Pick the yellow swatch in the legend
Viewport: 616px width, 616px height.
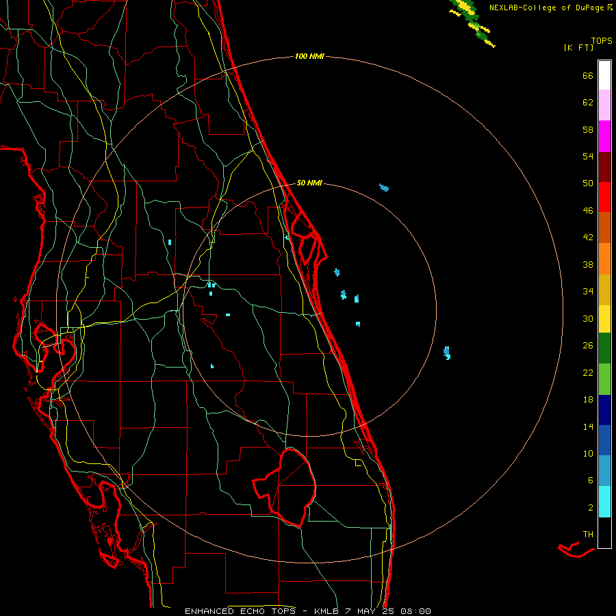pyautogui.click(x=604, y=318)
